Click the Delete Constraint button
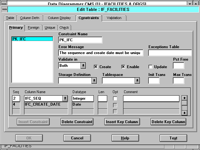The width and height of the screenshot is (200, 150). tap(77, 122)
